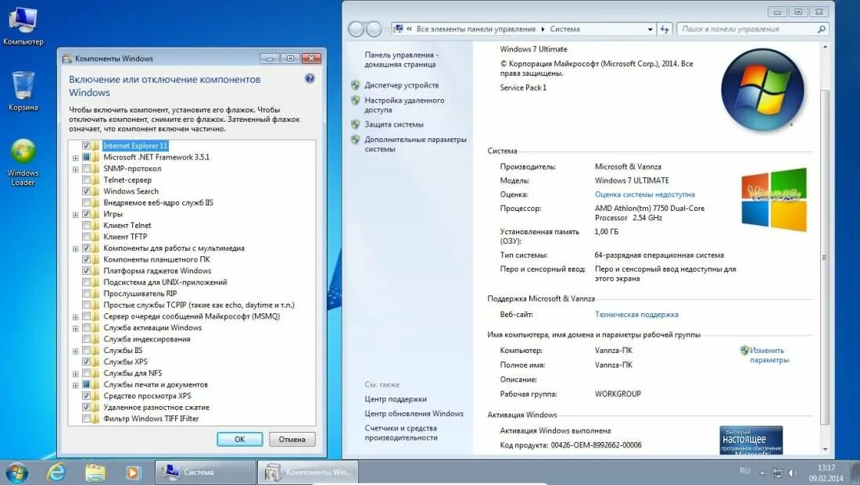Open Панель управления домашняя страница

tap(401, 59)
